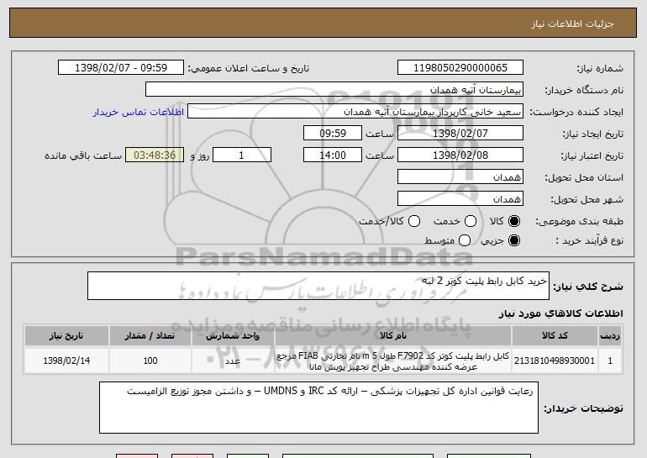This screenshot has width=647, height=458.
Task: Click the تاریخ نیاز column header
Action: pos(66,336)
